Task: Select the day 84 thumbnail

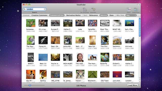Action: (x=31, y=74)
